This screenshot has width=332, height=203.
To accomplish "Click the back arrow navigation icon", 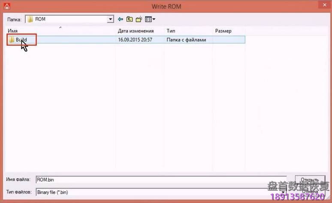I will pyautogui.click(x=121, y=19).
